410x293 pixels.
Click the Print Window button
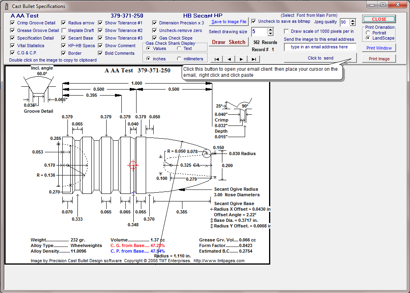(379, 48)
